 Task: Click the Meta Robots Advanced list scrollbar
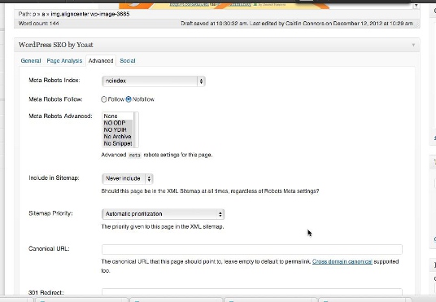pos(136,129)
